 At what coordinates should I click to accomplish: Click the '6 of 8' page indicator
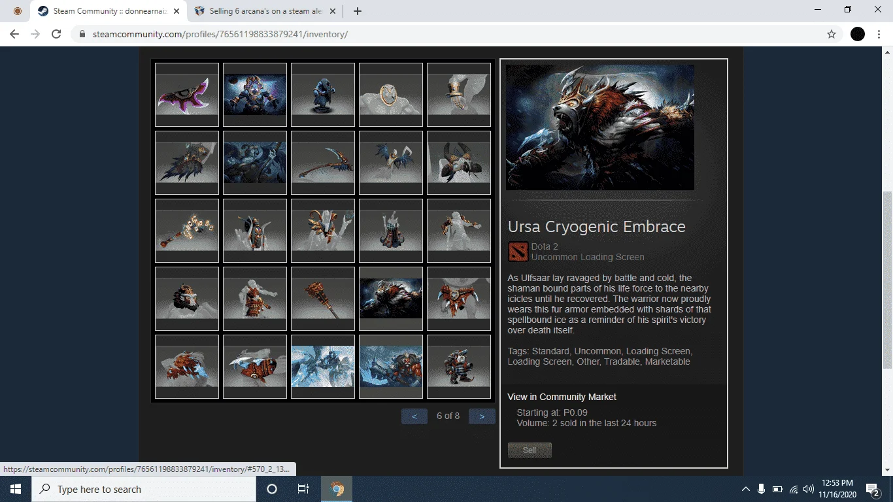coord(448,416)
